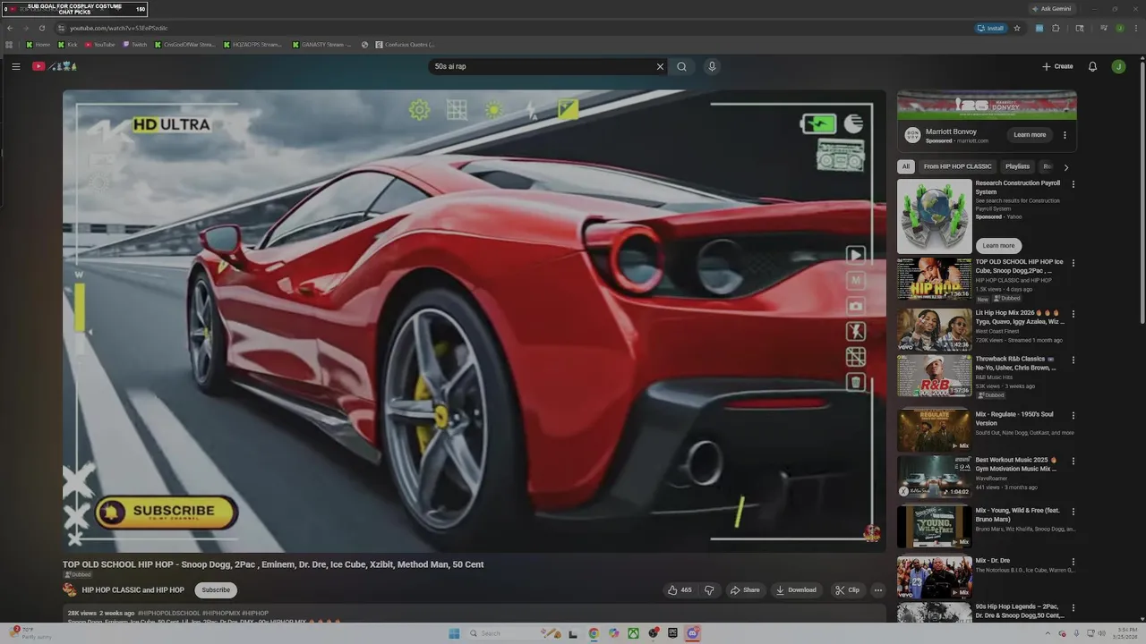The width and height of the screenshot is (1146, 644).
Task: Like the video with thumbs up
Action: pos(680,590)
